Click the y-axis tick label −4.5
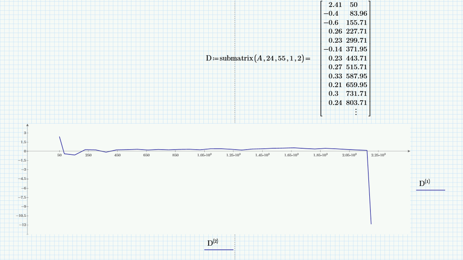463x260 pixels. click(22, 178)
